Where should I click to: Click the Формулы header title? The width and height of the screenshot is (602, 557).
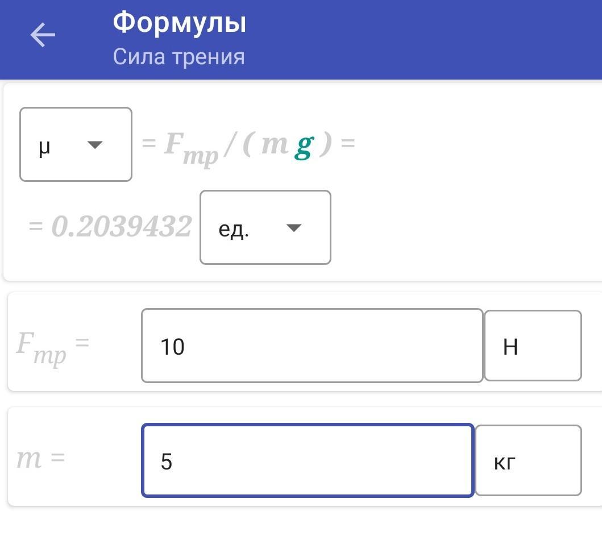point(179,23)
